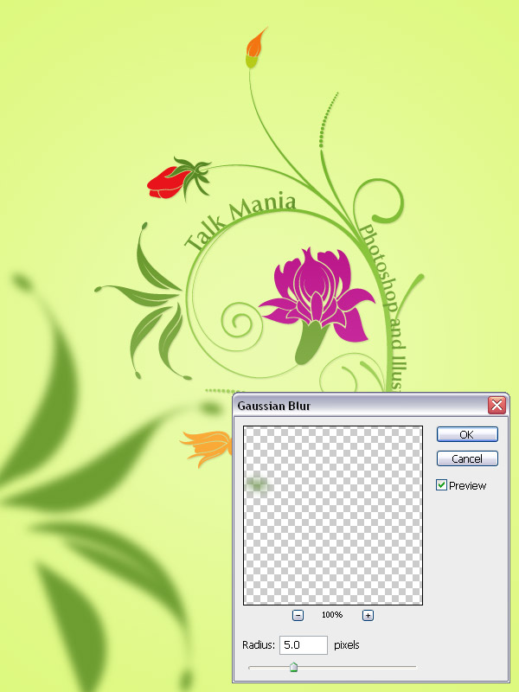Click the Radius slider handle

293,667
